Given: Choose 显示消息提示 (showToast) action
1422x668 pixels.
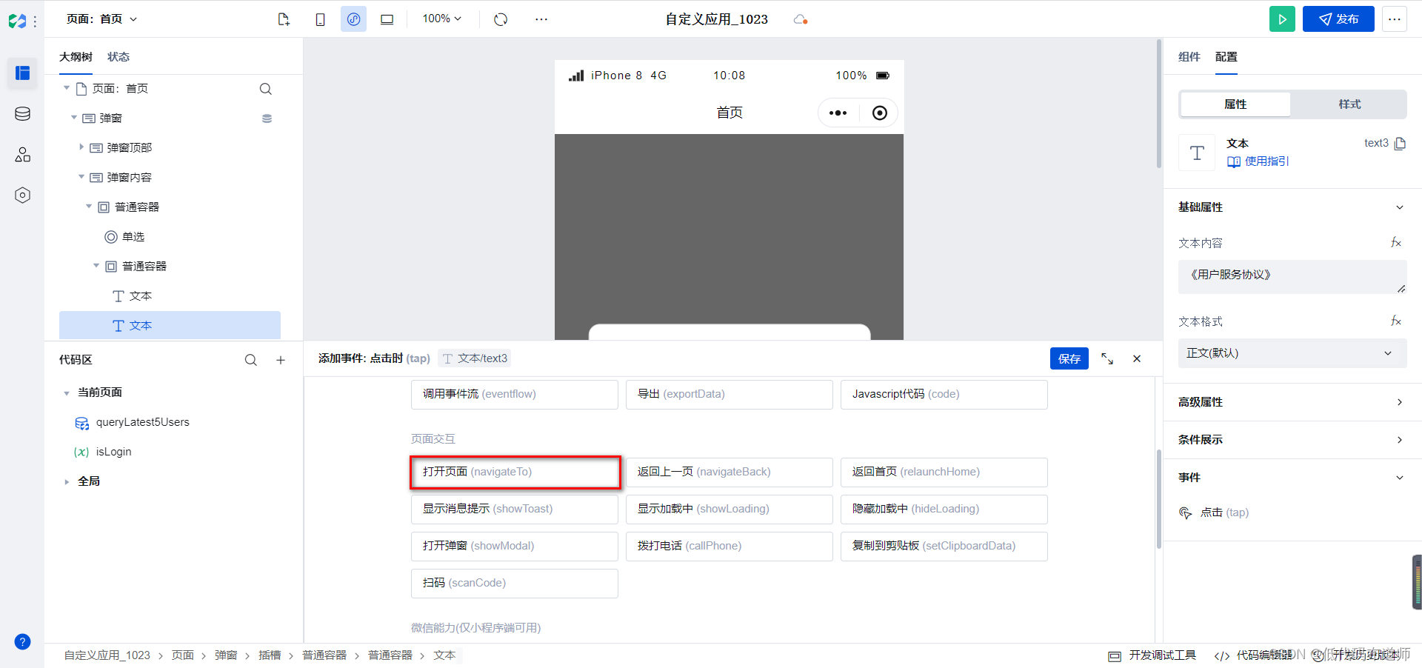Looking at the screenshot, I should pyautogui.click(x=515, y=510).
